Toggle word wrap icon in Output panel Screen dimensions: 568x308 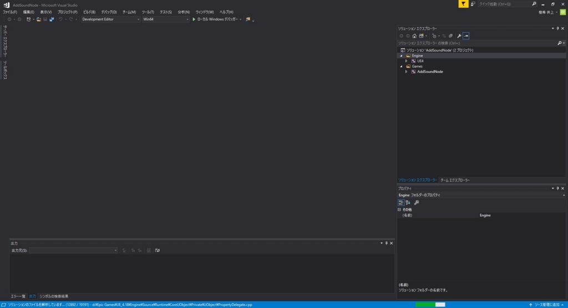point(157,250)
